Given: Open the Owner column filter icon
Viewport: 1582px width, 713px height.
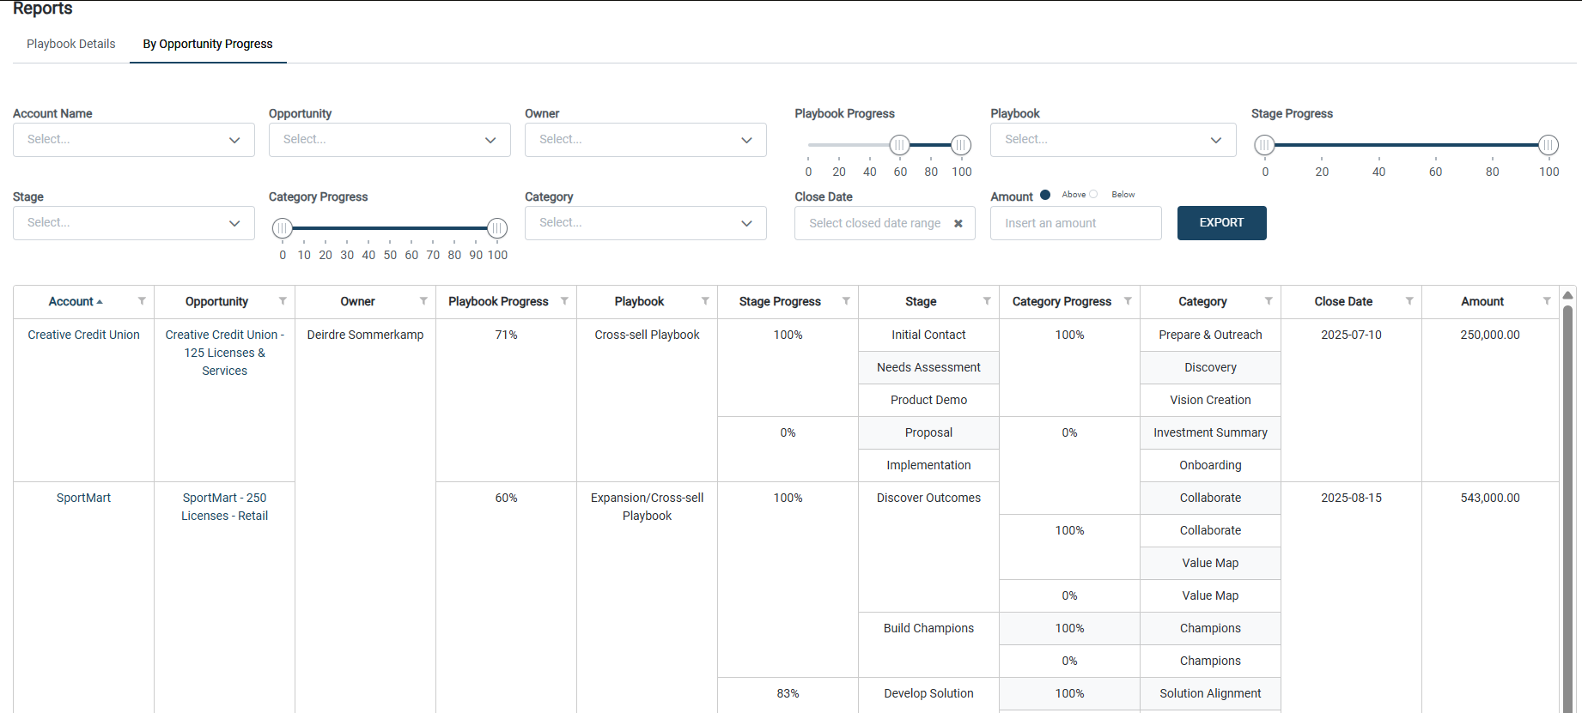Looking at the screenshot, I should [x=423, y=301].
